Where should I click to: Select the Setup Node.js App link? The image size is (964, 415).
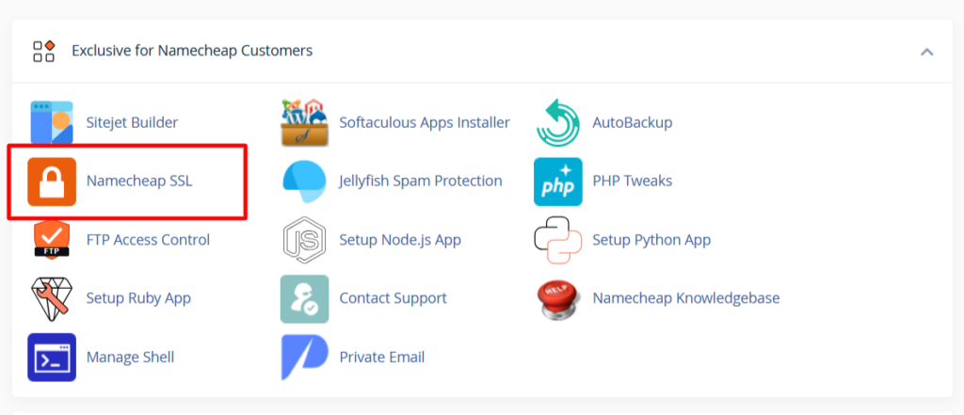coord(400,240)
